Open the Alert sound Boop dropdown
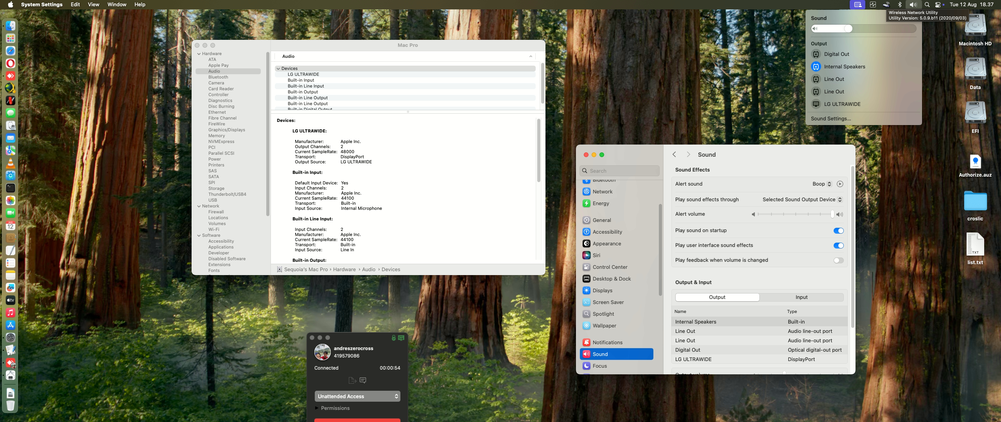 pyautogui.click(x=822, y=184)
